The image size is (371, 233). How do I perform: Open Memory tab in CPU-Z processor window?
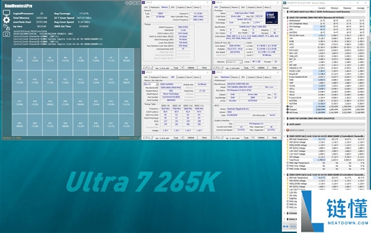(235, 7)
